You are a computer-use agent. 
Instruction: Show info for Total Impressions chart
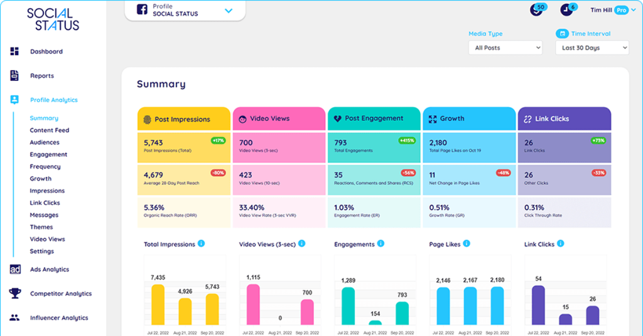coord(201,243)
